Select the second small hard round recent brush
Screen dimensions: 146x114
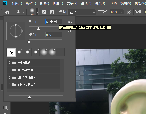[28, 52]
